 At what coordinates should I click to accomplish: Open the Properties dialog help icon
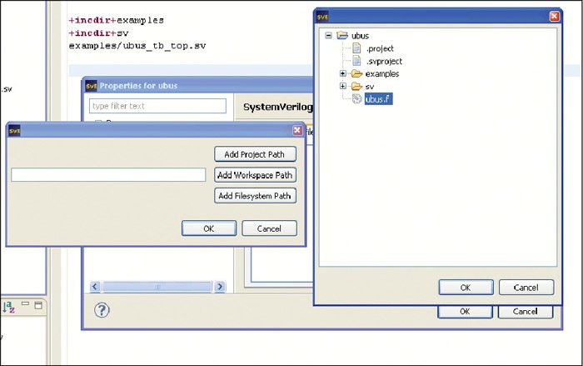point(102,310)
